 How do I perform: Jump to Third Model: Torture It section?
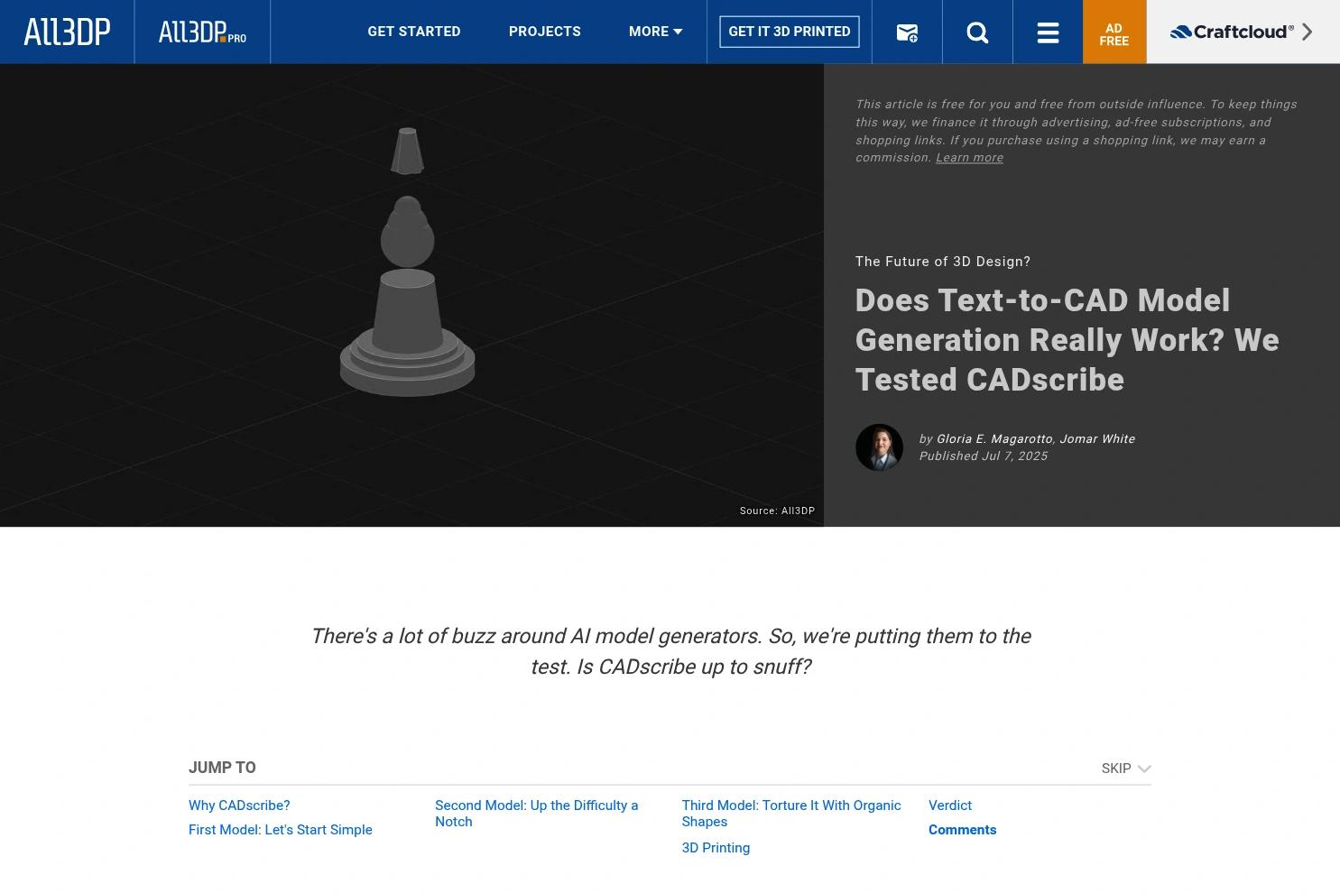(x=791, y=814)
